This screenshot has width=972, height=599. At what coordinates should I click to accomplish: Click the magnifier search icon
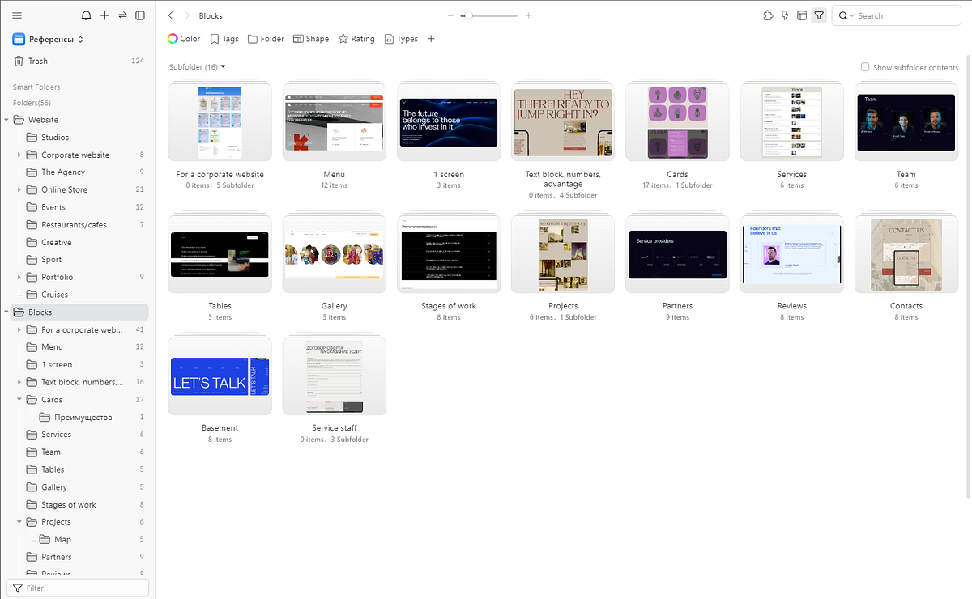pos(843,15)
